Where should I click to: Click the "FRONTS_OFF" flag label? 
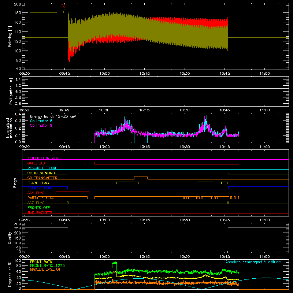pyautogui.click(x=39, y=208)
